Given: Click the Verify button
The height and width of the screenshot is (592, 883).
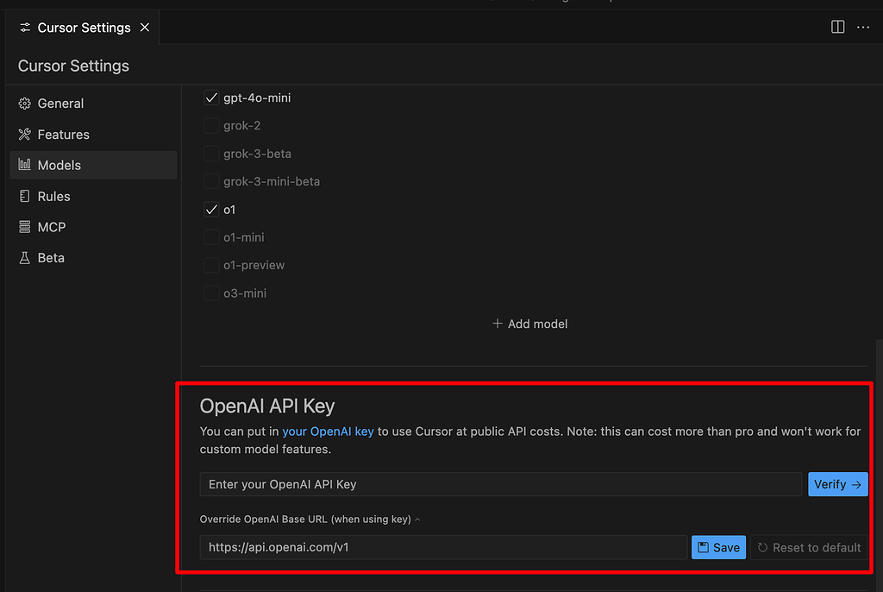Looking at the screenshot, I should pos(837,484).
